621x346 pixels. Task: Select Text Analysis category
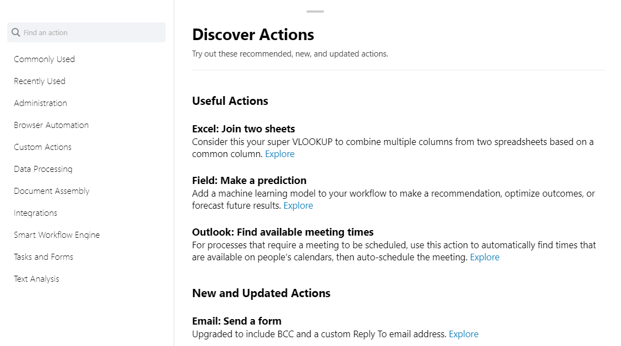tap(36, 279)
